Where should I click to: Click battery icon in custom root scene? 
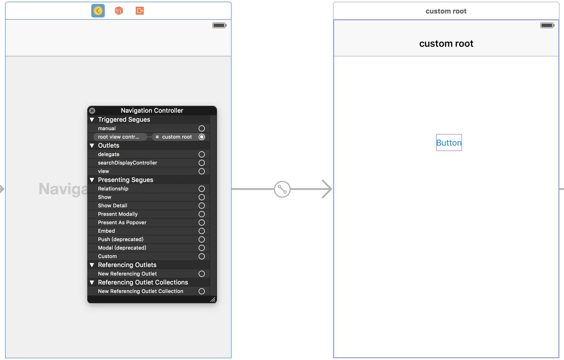tap(547, 25)
